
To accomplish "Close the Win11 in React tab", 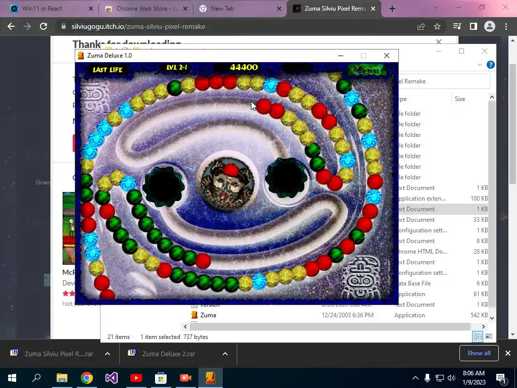I will click(x=91, y=9).
